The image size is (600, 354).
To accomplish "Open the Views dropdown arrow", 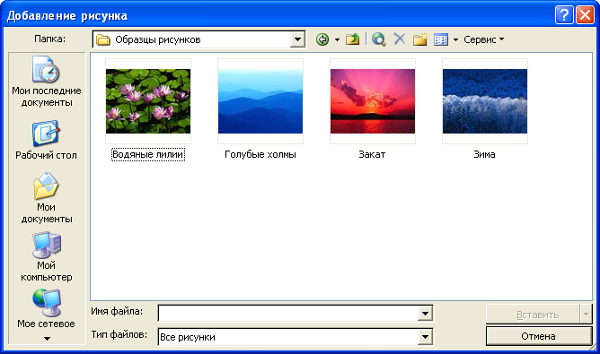I will (x=455, y=39).
